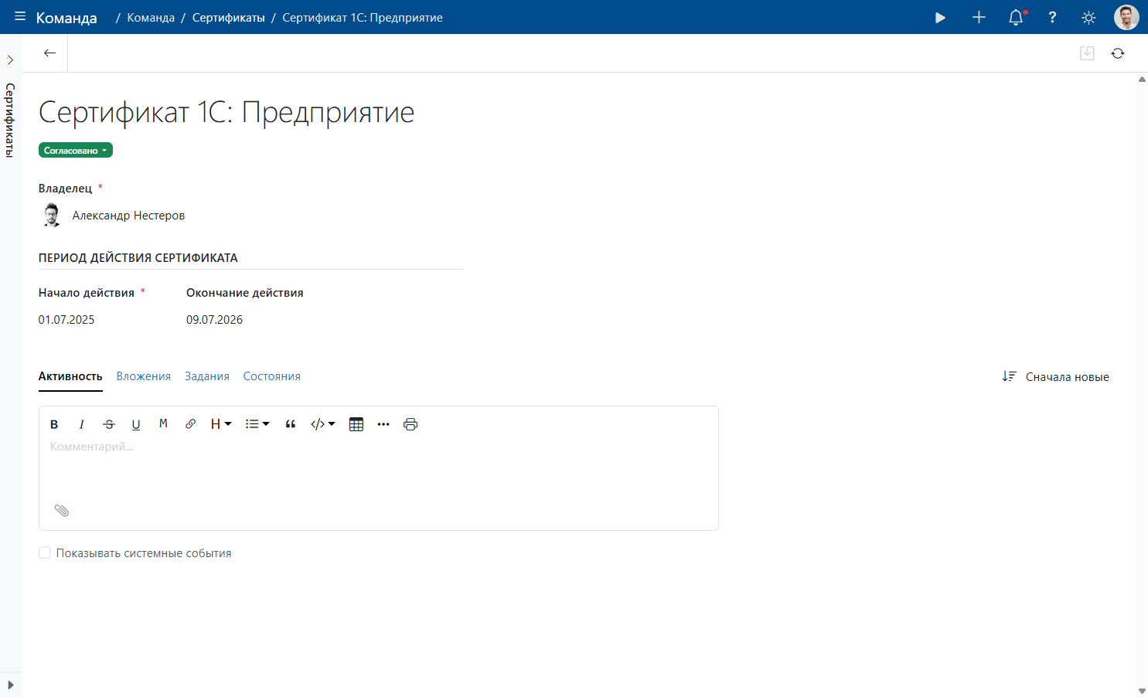Go back with the left arrow
Screen dimensions: 1148x697
[49, 53]
